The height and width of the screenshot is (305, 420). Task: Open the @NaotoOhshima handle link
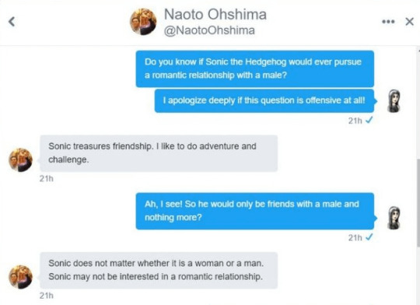(x=209, y=30)
